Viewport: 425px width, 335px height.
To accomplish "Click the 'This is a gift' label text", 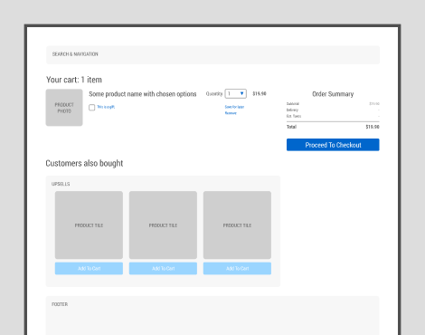I will [106, 107].
